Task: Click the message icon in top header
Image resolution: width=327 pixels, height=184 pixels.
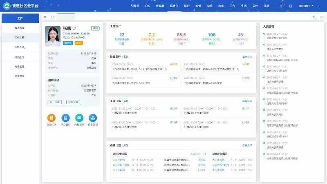Action: point(290,6)
